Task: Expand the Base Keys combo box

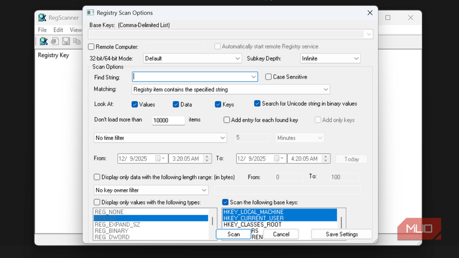Action: 368,34
